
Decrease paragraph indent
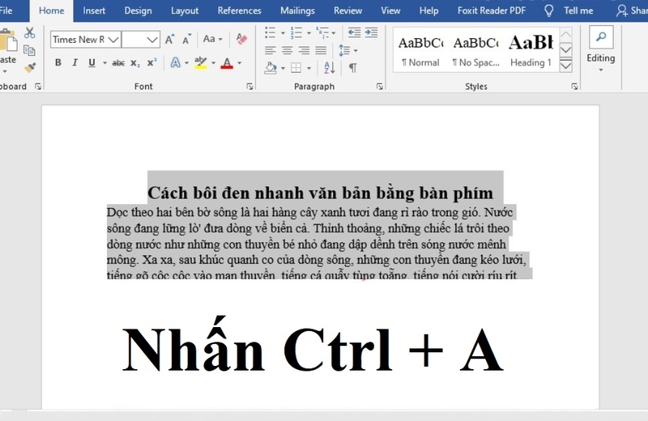pyautogui.click(x=354, y=32)
